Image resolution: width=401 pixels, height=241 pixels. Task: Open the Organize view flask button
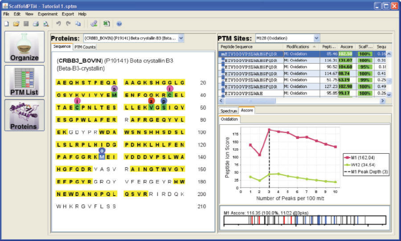point(25,47)
